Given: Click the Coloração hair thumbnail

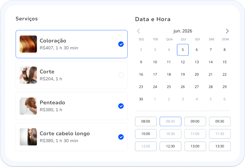Looking at the screenshot, I should [x=28, y=44].
